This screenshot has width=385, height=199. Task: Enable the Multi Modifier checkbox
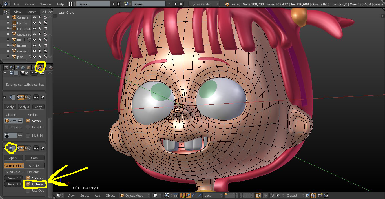(28, 136)
